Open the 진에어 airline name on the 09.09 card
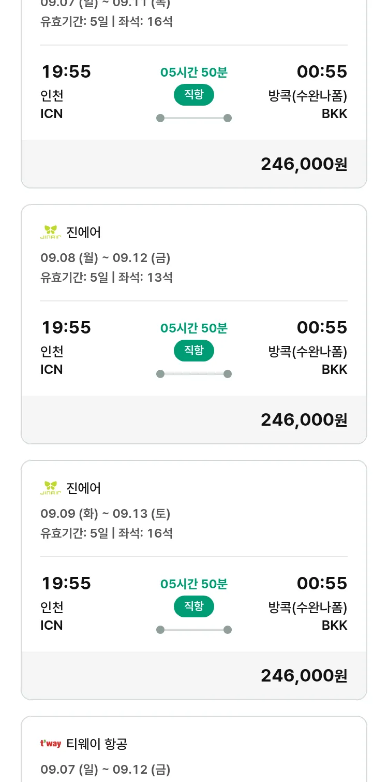Screen dimensions: 388x782 [x=84, y=488]
